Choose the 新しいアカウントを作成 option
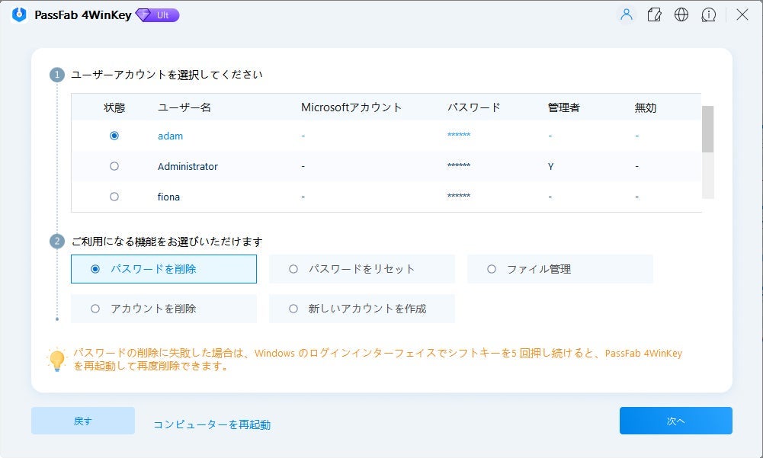763x458 pixels. [293, 309]
